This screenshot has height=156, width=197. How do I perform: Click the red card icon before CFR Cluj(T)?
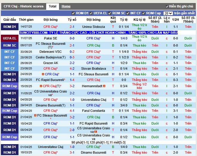(x=41, y=86)
